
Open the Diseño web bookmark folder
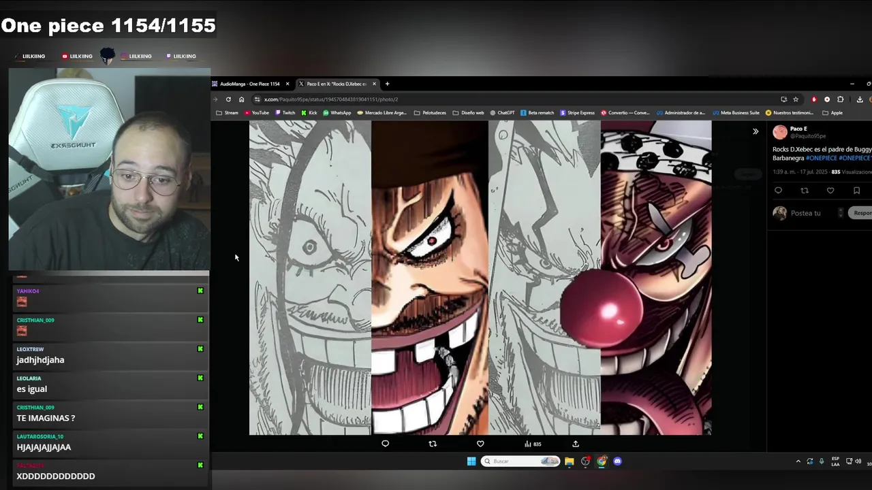[469, 113]
